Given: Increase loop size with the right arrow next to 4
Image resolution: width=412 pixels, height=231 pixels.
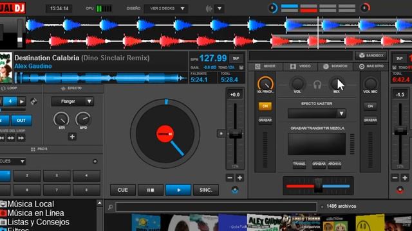Looking at the screenshot, I should [x=21, y=101].
